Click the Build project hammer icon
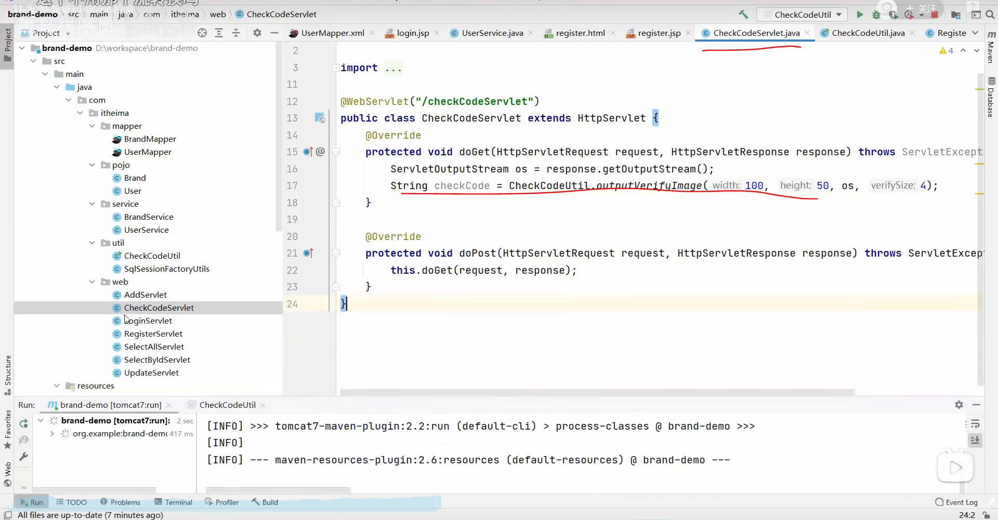998x520 pixels. coord(743,15)
